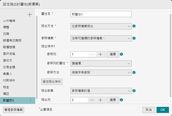Increase 抽出列 value with plus stepper
This screenshot has height=116, width=172.
click(x=100, y=100)
